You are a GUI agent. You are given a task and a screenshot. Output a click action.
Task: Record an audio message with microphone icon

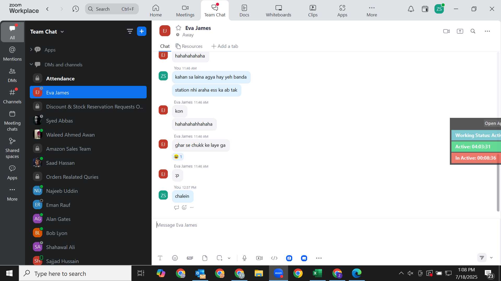[x=244, y=258]
